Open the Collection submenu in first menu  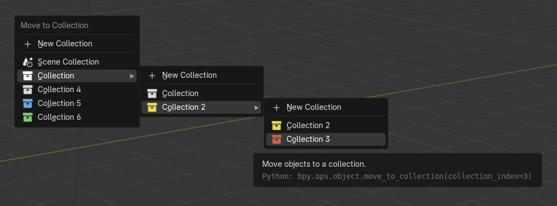[77, 76]
